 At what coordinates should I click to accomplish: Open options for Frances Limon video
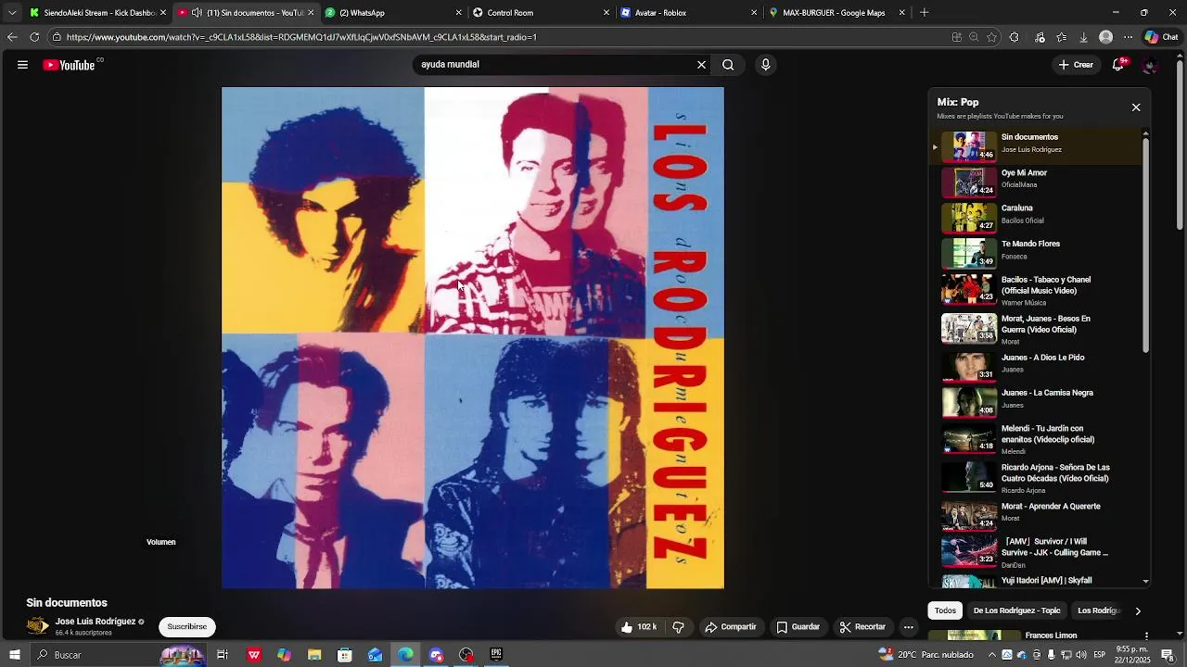1146,636
